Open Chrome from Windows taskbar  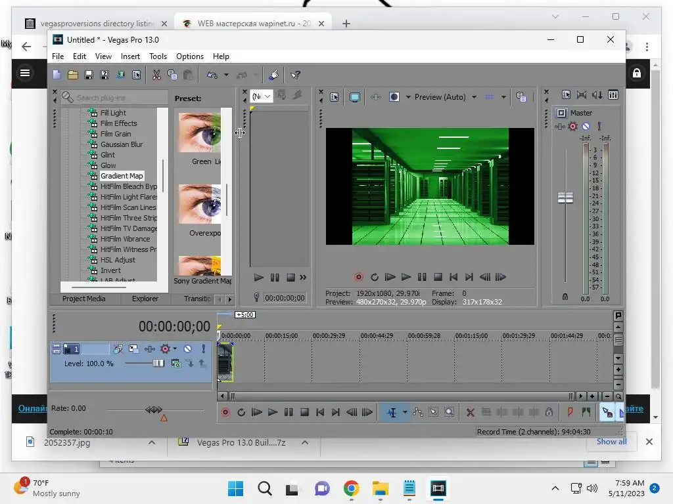point(351,488)
